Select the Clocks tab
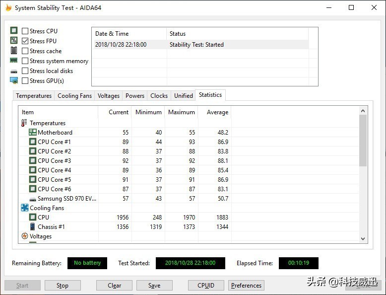This screenshot has width=386, height=295. coord(159,96)
